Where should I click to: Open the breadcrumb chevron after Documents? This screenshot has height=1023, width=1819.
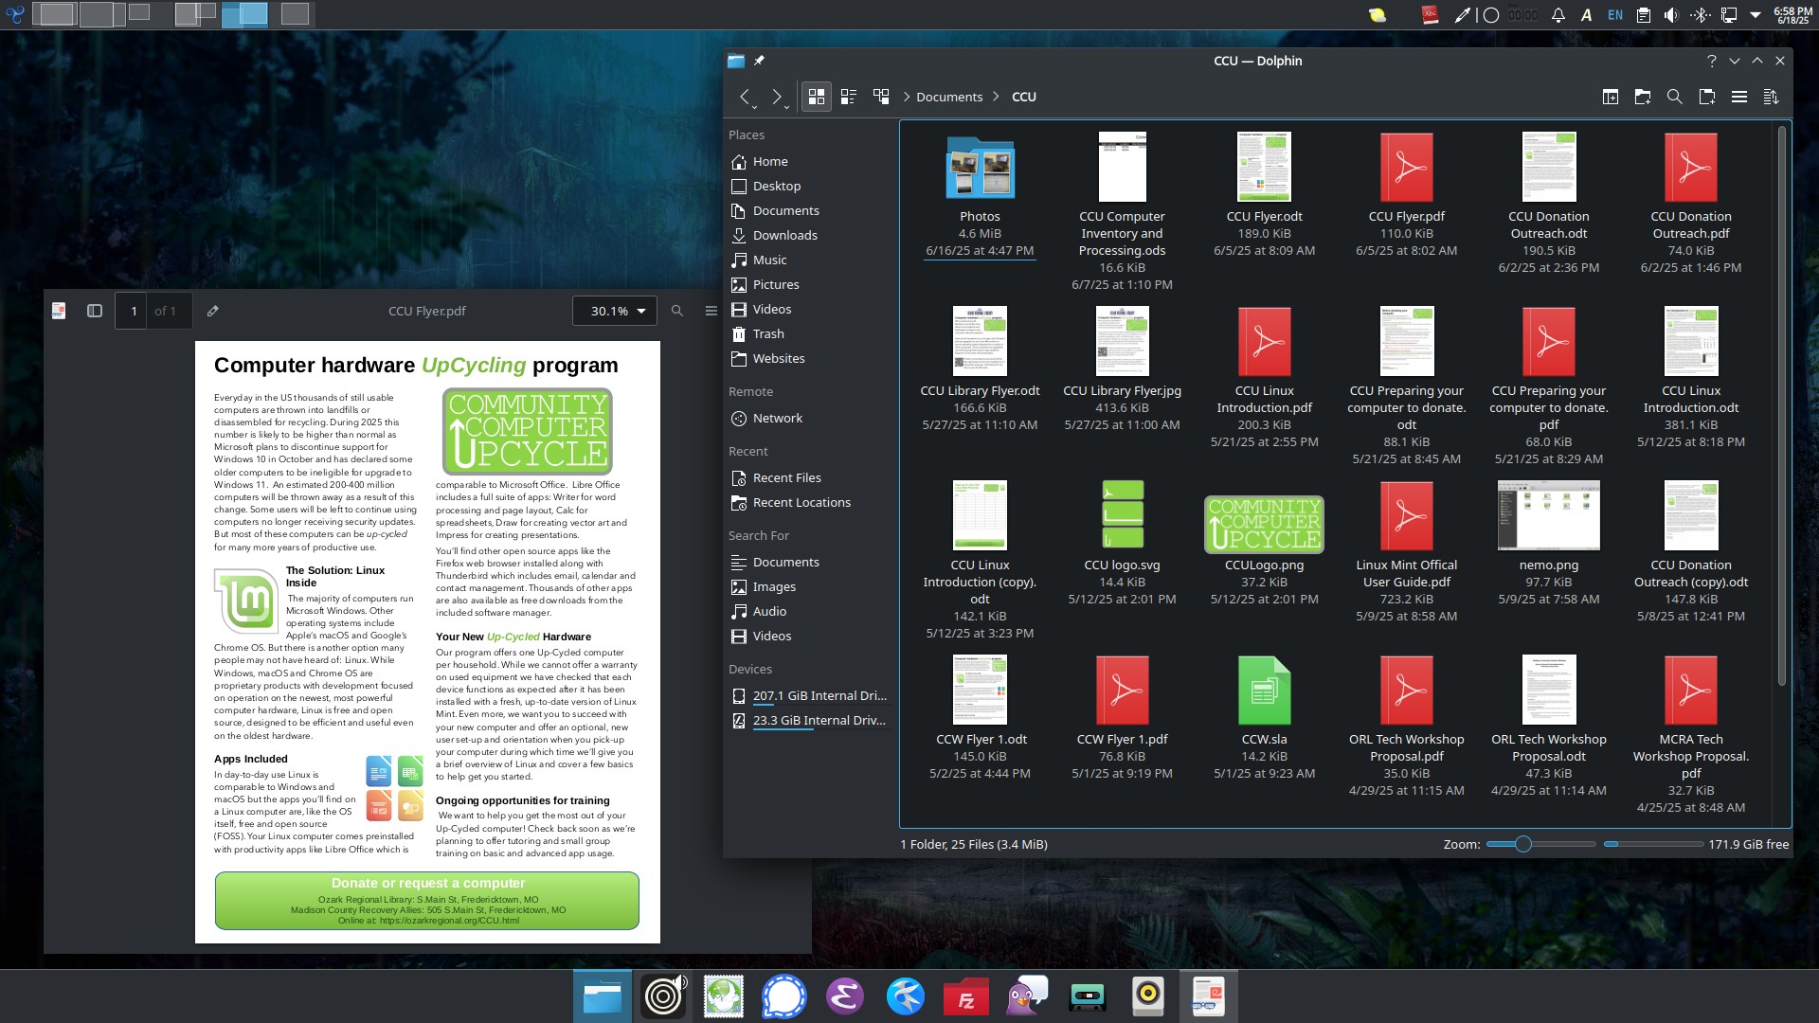point(997,96)
